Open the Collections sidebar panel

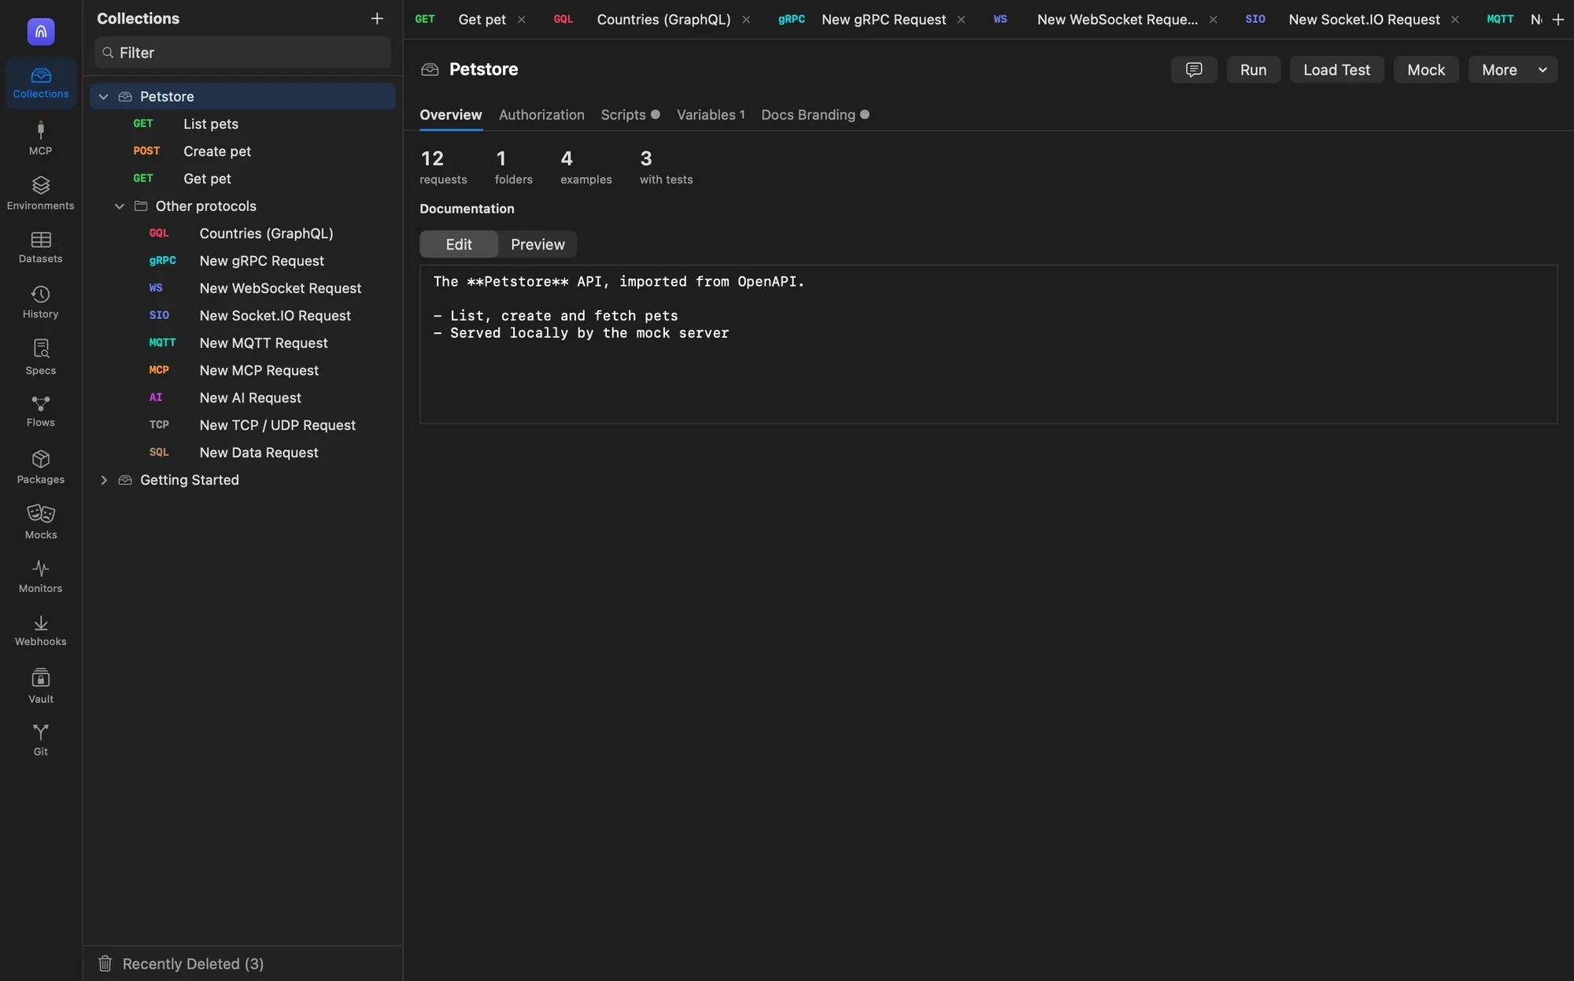[x=41, y=83]
